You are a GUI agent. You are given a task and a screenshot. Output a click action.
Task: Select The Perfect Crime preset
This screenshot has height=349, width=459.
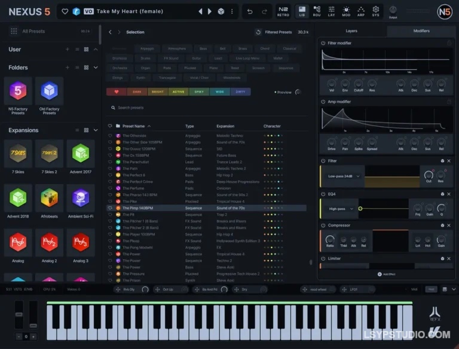(207, 182)
